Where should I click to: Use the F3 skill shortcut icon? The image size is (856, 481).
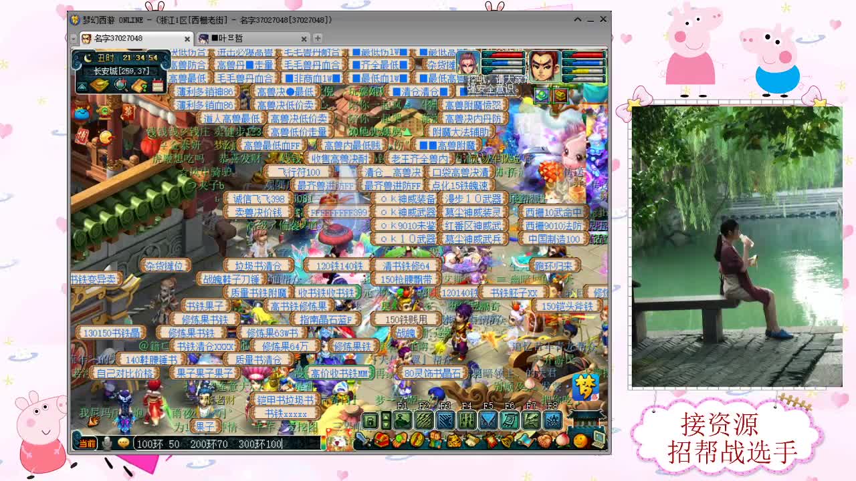445,420
